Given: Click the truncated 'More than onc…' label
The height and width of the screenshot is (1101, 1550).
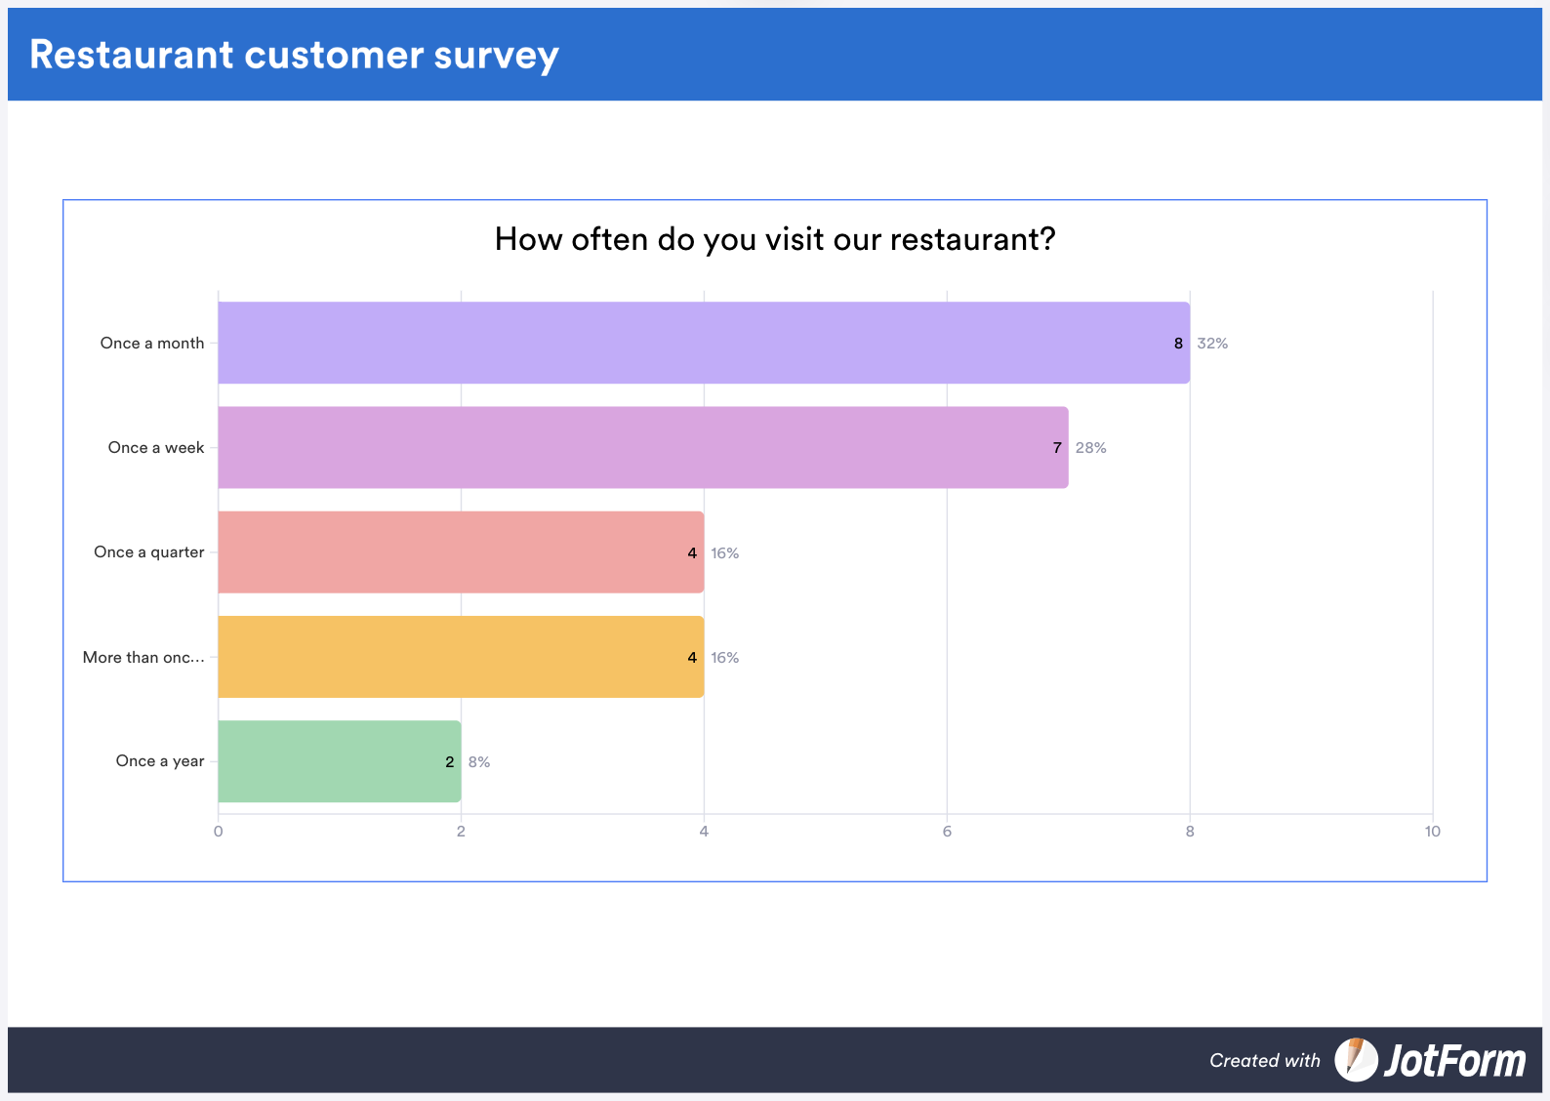Looking at the screenshot, I should (x=143, y=658).
